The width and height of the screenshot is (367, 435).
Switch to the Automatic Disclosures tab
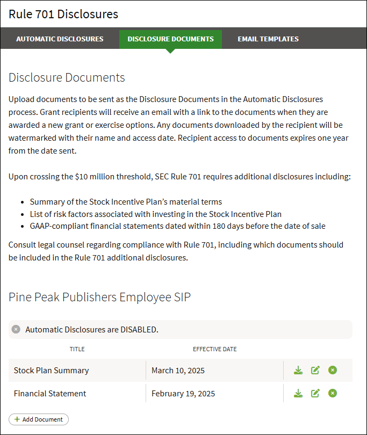(x=60, y=39)
